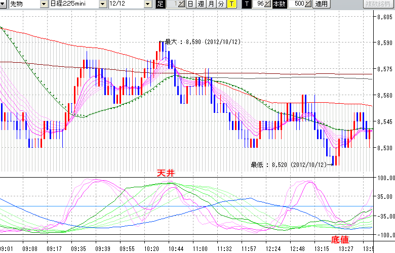This screenshot has height=253, width=395.
Task: Click the yellow T tick button
Action: (x=231, y=4)
